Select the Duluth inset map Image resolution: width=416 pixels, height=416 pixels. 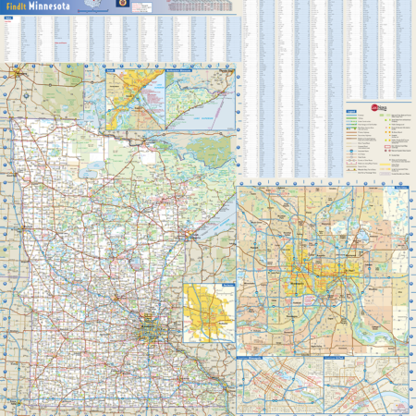point(135,100)
